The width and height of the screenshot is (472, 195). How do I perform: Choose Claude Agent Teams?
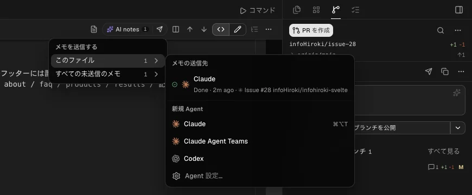tap(260, 141)
